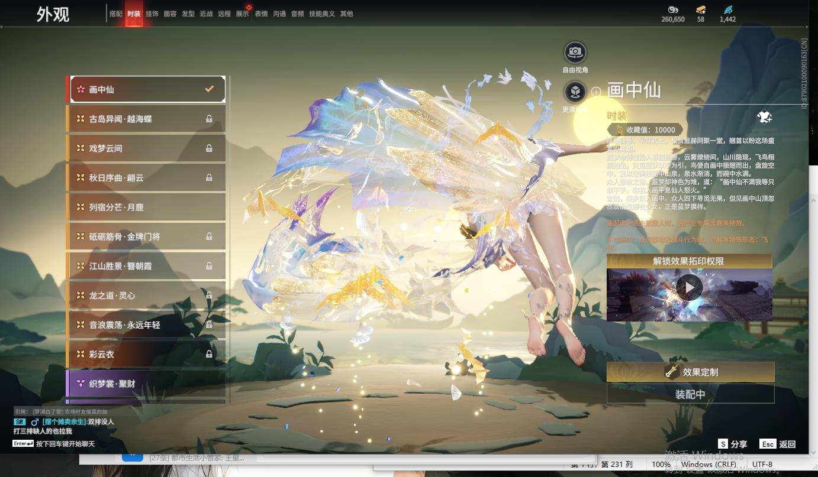The height and width of the screenshot is (477, 818).
Task: Open the 其他 tab
Action: pyautogui.click(x=347, y=14)
